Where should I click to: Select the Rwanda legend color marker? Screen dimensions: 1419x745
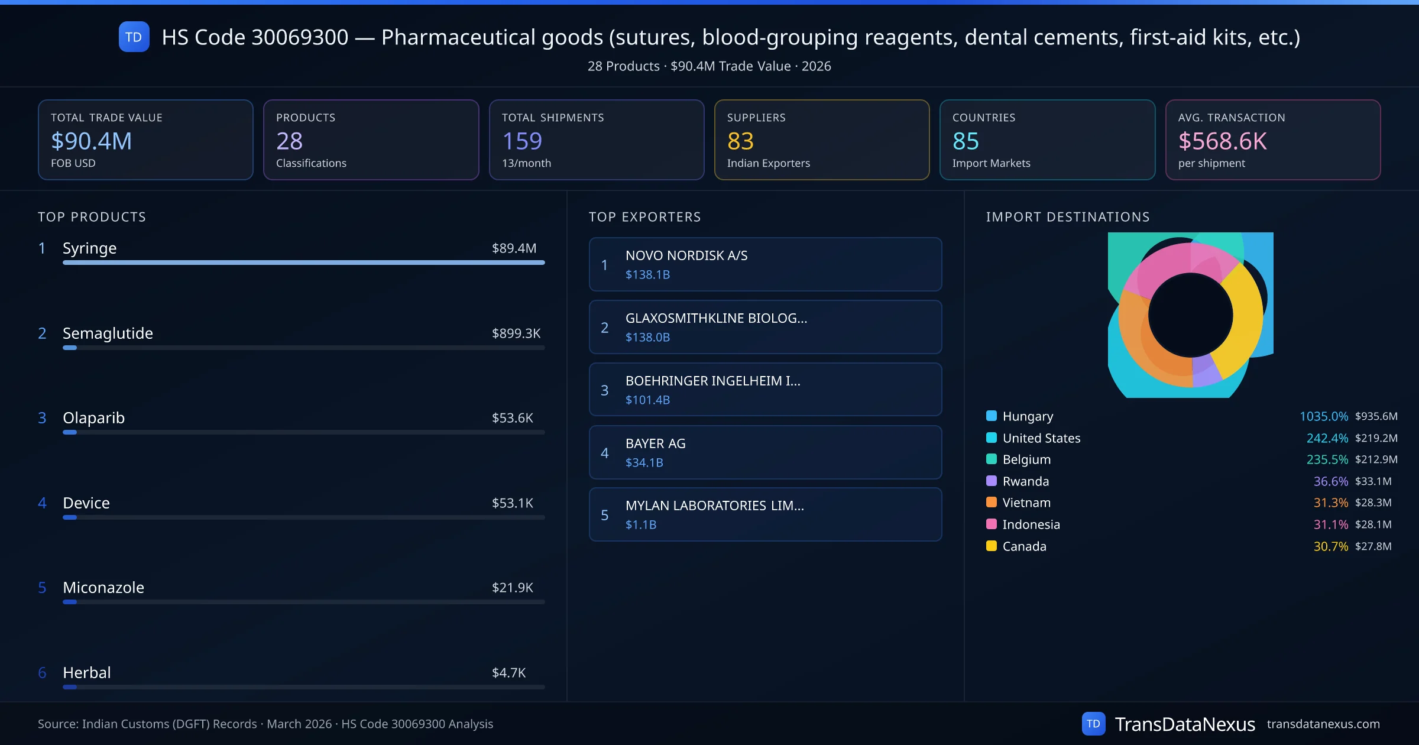pyautogui.click(x=991, y=481)
